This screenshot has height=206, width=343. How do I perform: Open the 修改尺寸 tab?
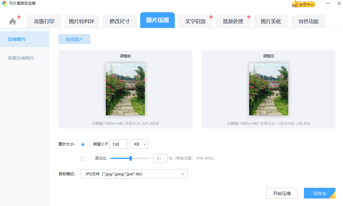click(120, 21)
